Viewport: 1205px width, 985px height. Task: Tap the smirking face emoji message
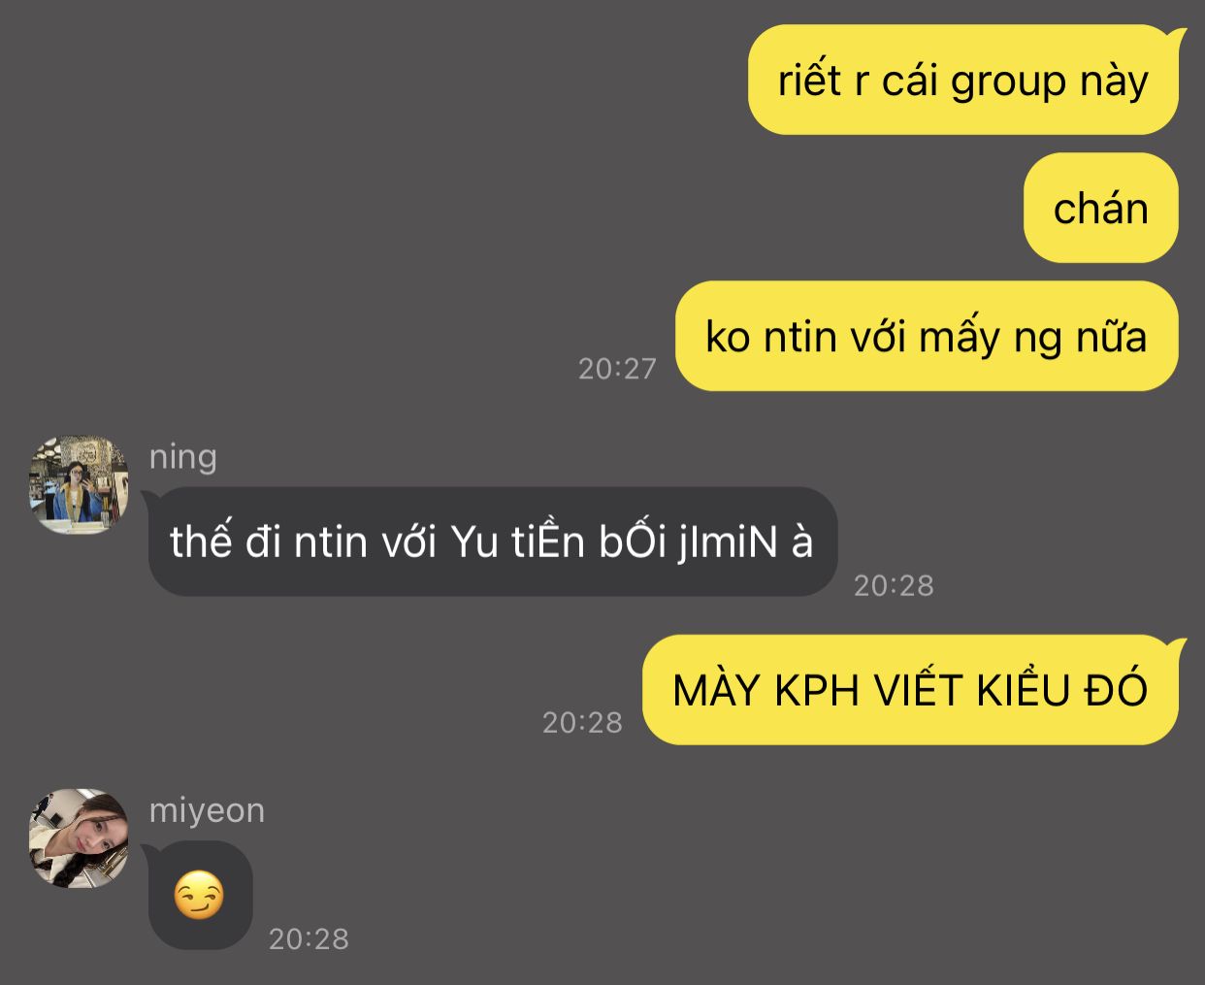pos(200,896)
